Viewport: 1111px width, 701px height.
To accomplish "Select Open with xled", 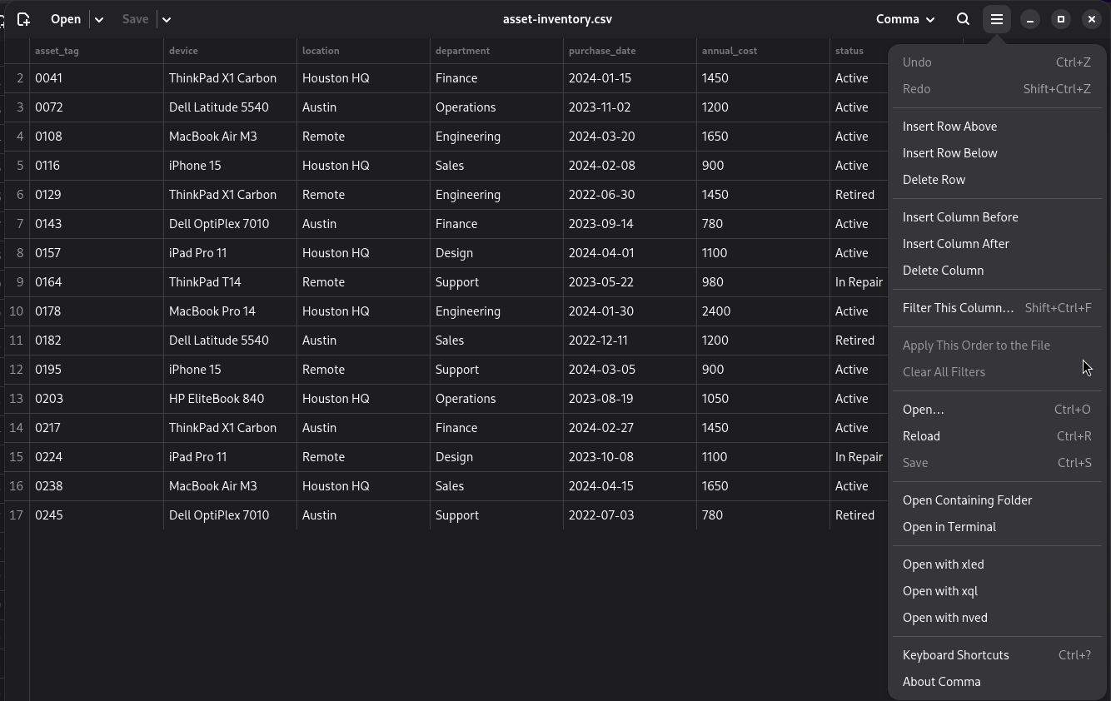I will pos(997,564).
